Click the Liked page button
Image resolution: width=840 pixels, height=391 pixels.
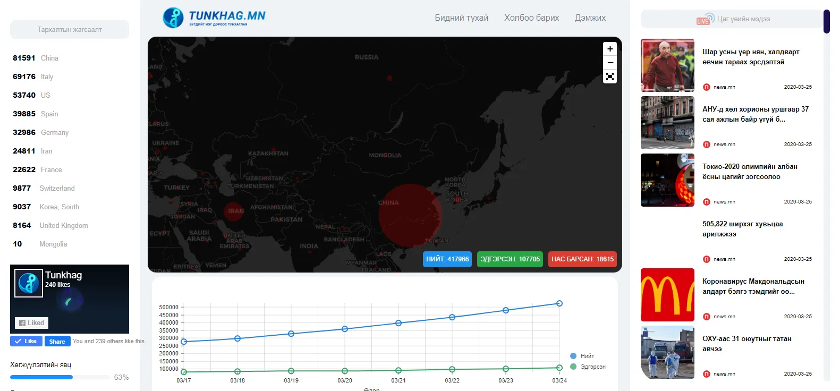[31, 322]
